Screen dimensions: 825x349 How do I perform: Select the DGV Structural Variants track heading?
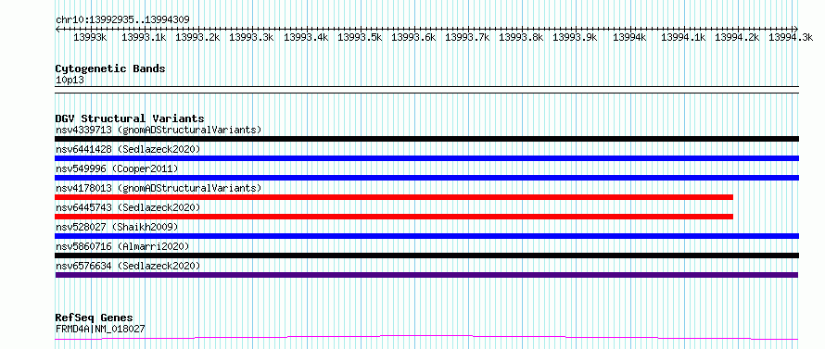pos(130,118)
